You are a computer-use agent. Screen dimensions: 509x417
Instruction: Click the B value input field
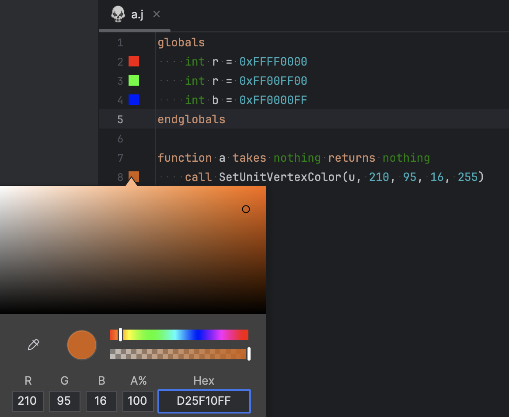(101, 401)
